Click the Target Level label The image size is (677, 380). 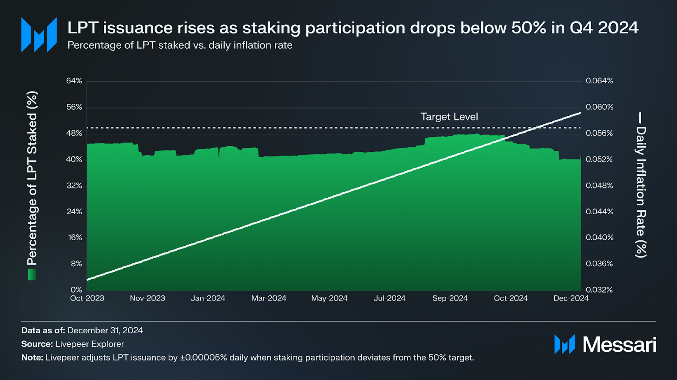click(449, 117)
